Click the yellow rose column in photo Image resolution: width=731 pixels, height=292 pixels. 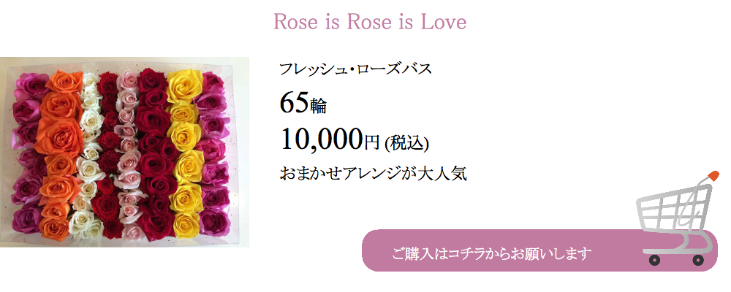(185, 153)
